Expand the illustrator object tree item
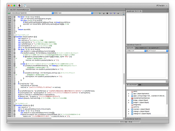The width and height of the screenshot is (175, 131). point(129,109)
